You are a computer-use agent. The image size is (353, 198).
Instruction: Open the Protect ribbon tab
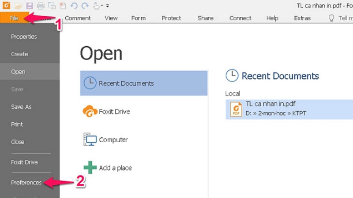tap(171, 18)
